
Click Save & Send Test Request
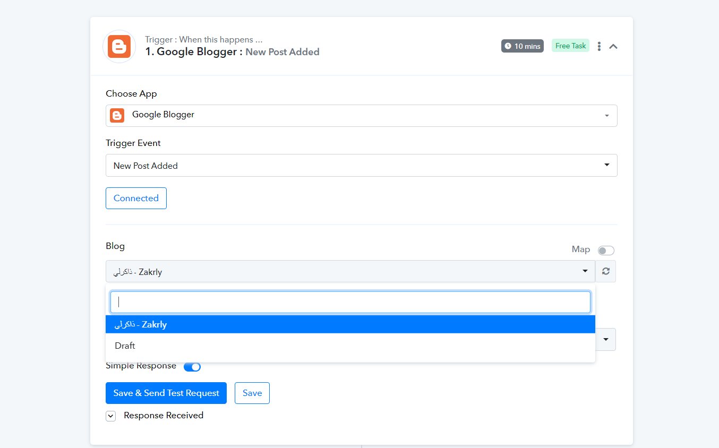click(x=166, y=393)
